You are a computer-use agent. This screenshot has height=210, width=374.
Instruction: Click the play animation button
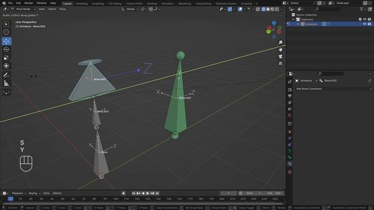pos(148,193)
